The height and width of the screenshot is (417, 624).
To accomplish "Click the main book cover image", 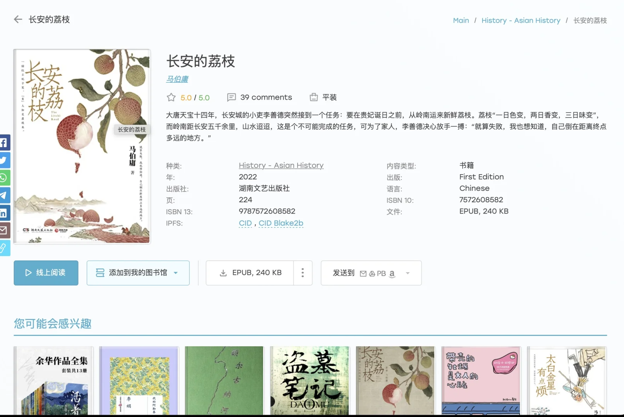I will tap(82, 146).
